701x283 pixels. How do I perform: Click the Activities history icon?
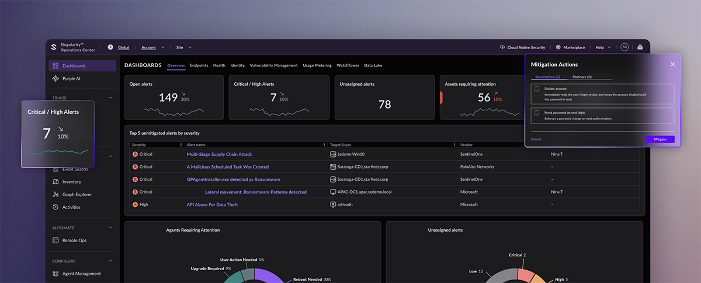click(x=55, y=207)
